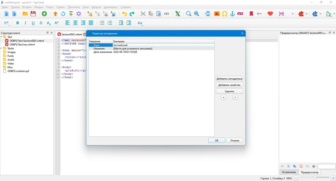This screenshot has width=336, height=181.
Task: Open the Формат menu
Action: click(x=39, y=7)
